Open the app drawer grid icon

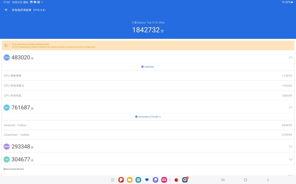tap(113, 180)
